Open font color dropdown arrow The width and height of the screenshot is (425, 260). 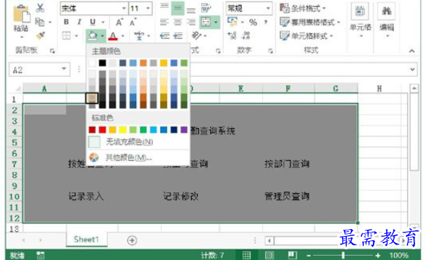click(123, 36)
